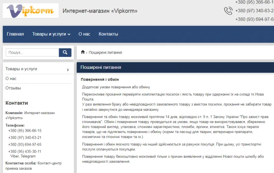The width and height of the screenshot is (274, 173).
Task: Click the Поширені питання section title bar
Action: tap(175, 67)
